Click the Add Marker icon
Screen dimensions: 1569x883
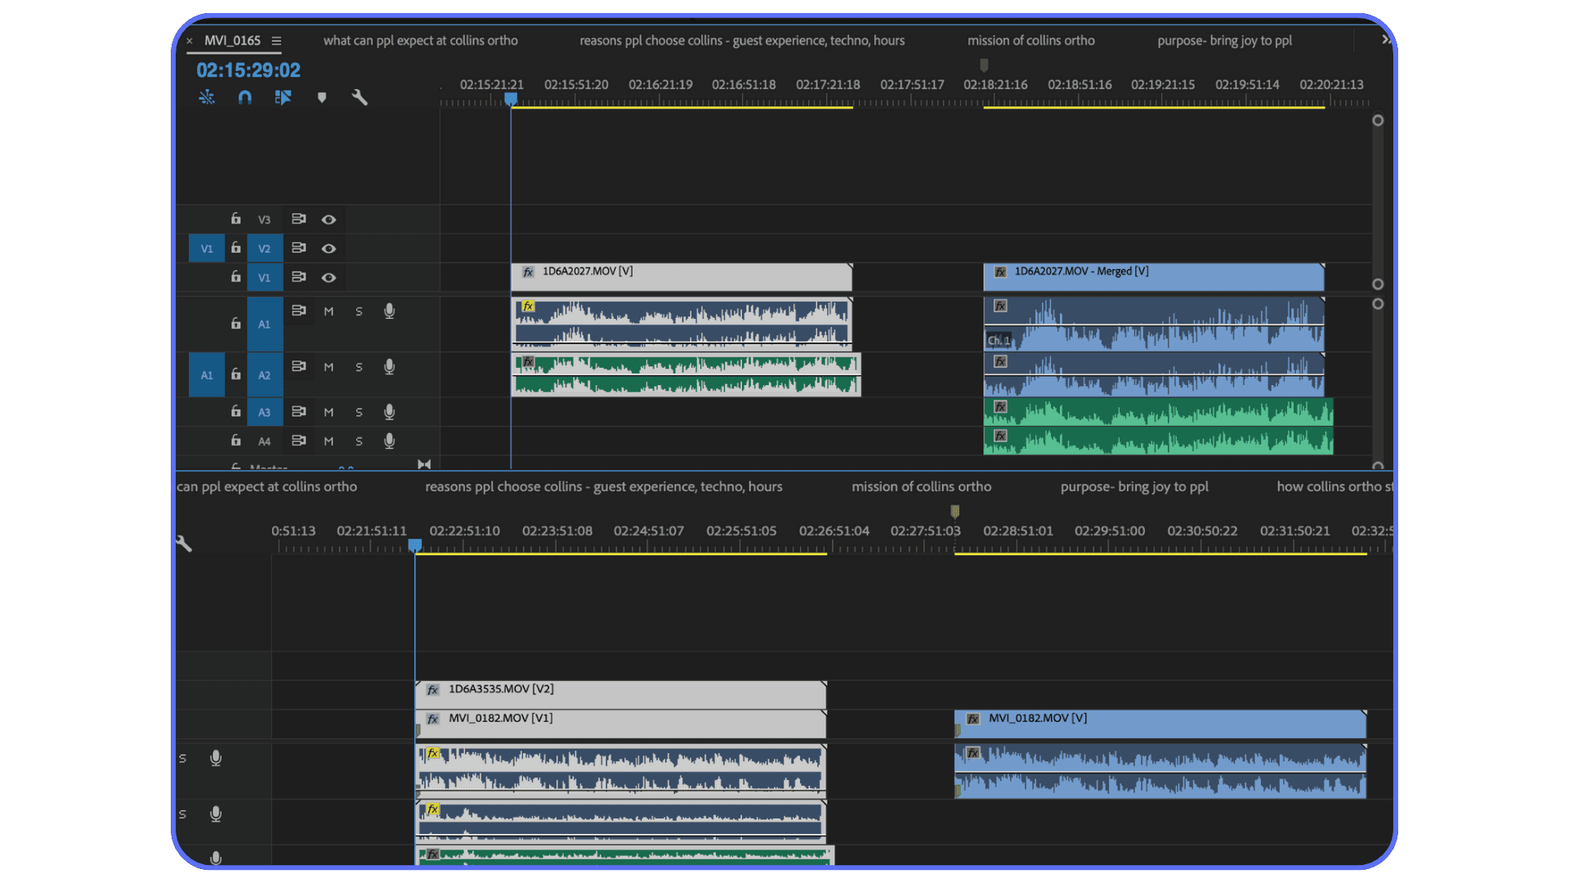[322, 97]
